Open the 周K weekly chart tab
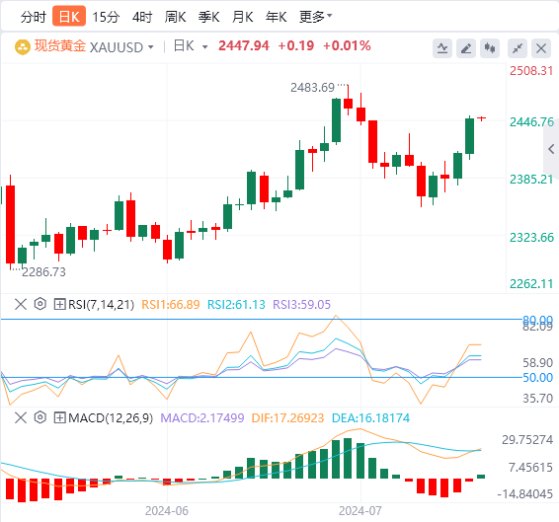The height and width of the screenshot is (522, 559). pos(175,17)
